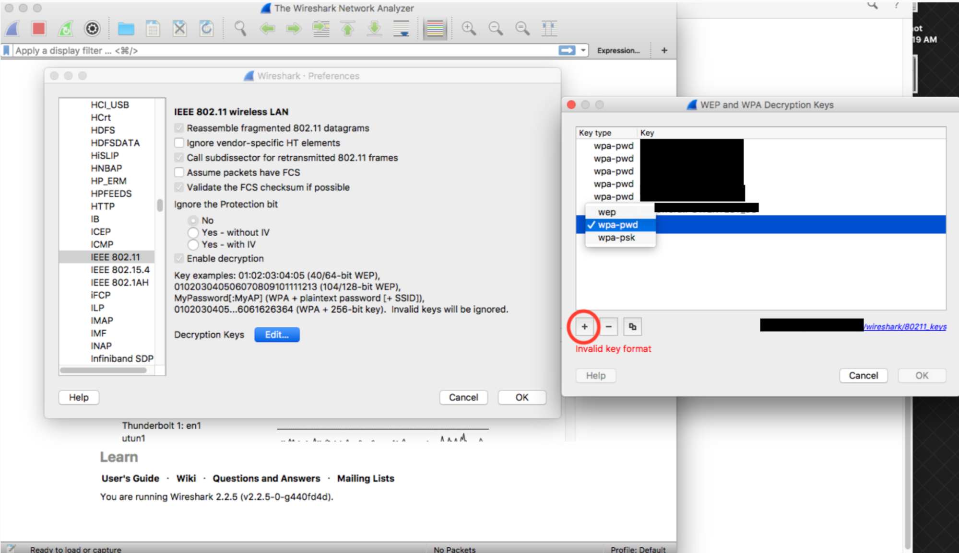Select wep from key type dropdown
This screenshot has height=553, width=959.
tap(607, 212)
